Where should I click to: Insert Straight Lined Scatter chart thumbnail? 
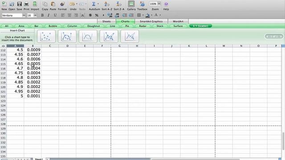click(130, 36)
